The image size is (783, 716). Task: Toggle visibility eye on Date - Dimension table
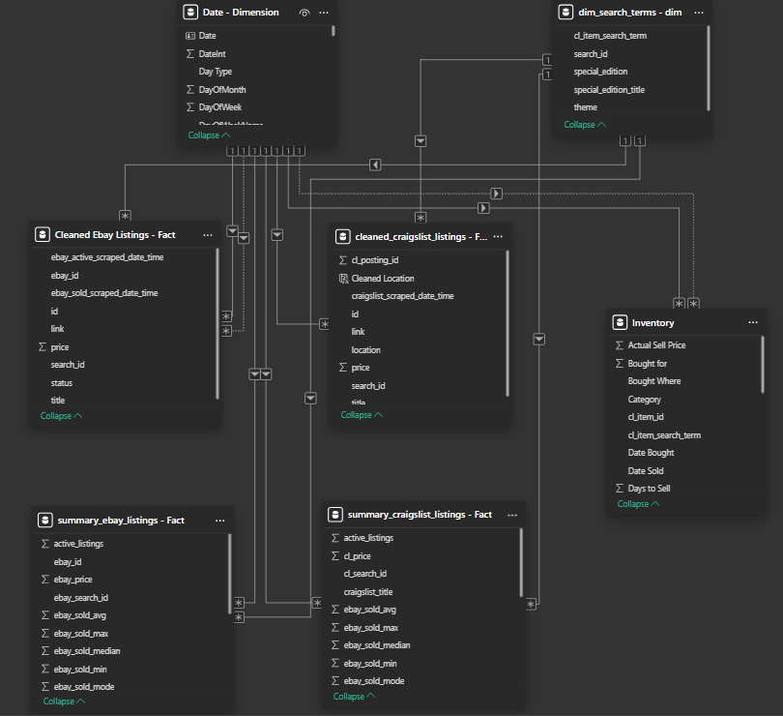304,13
